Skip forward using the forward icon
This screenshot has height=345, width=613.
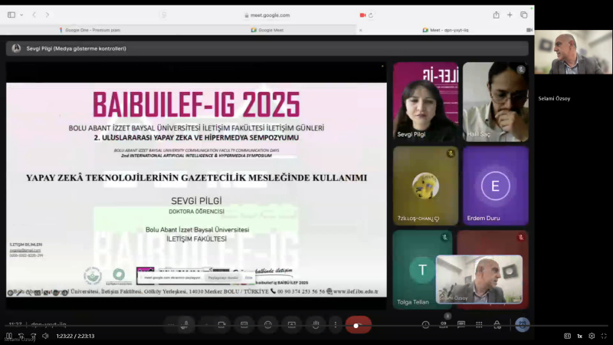pos(33,336)
